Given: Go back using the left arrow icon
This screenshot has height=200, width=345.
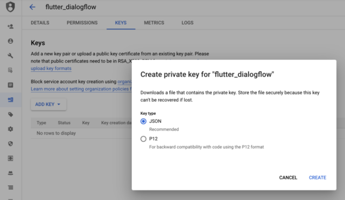Looking at the screenshot, I should [x=32, y=7].
